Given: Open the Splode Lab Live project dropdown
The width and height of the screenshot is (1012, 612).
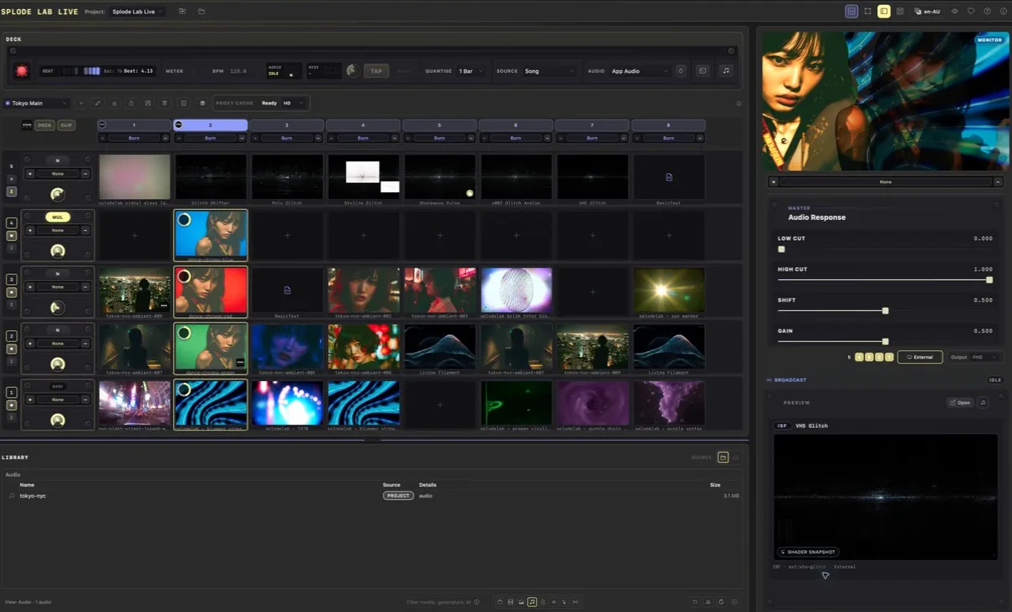Looking at the screenshot, I should click(138, 12).
